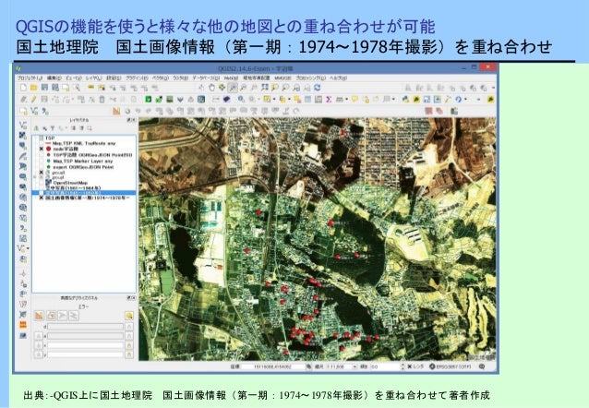Click the Delete Selected trash icon
This screenshot has height=408, width=589.
coord(102,100)
